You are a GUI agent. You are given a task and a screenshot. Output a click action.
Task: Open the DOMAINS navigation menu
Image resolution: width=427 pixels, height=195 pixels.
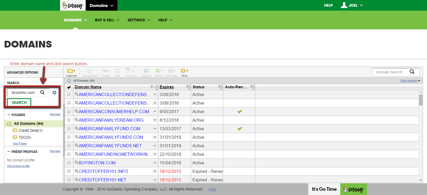[76, 20]
